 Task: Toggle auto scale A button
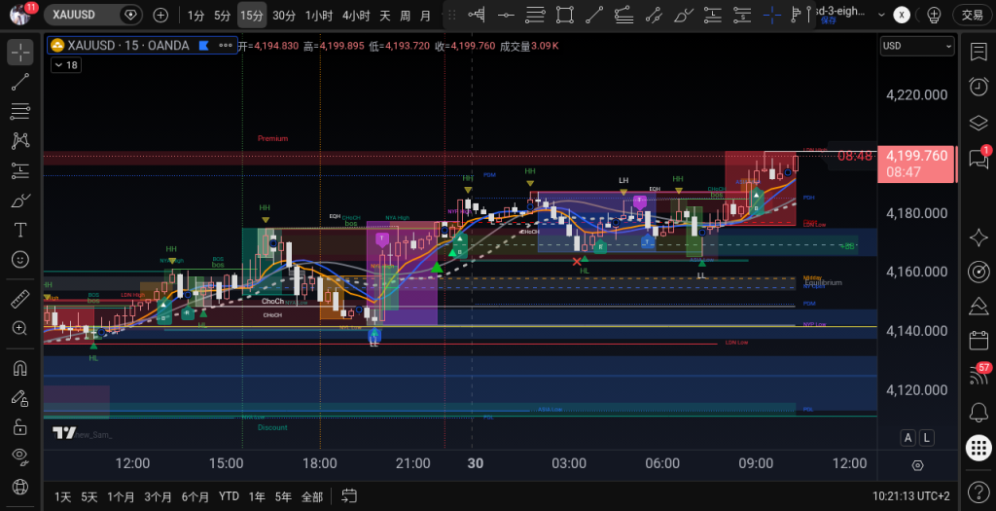(908, 437)
